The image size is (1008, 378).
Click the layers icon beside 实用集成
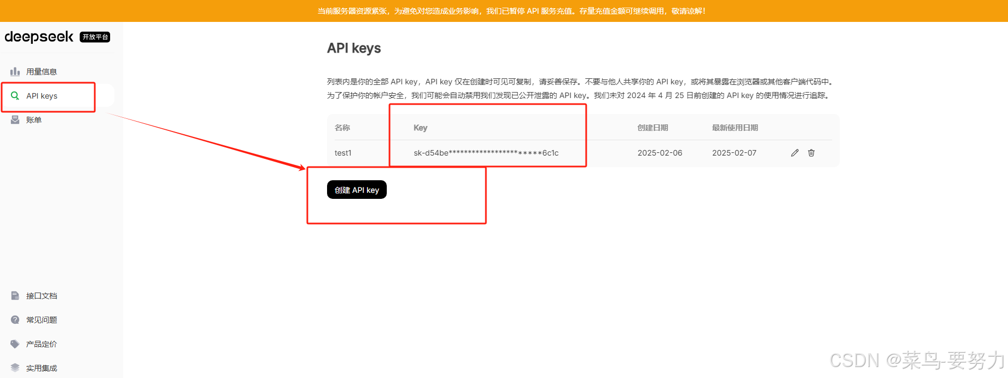15,368
